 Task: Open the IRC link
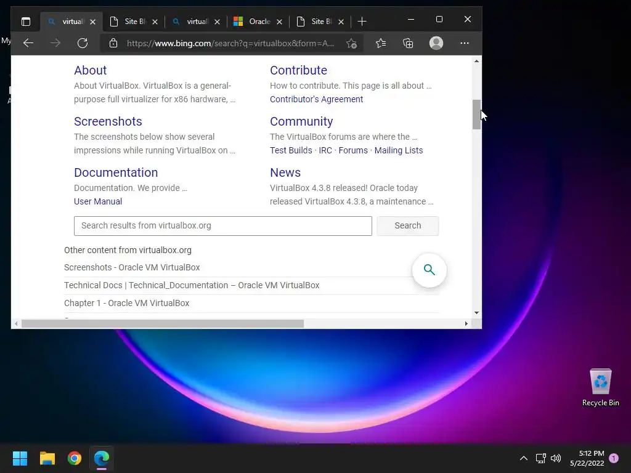(325, 150)
